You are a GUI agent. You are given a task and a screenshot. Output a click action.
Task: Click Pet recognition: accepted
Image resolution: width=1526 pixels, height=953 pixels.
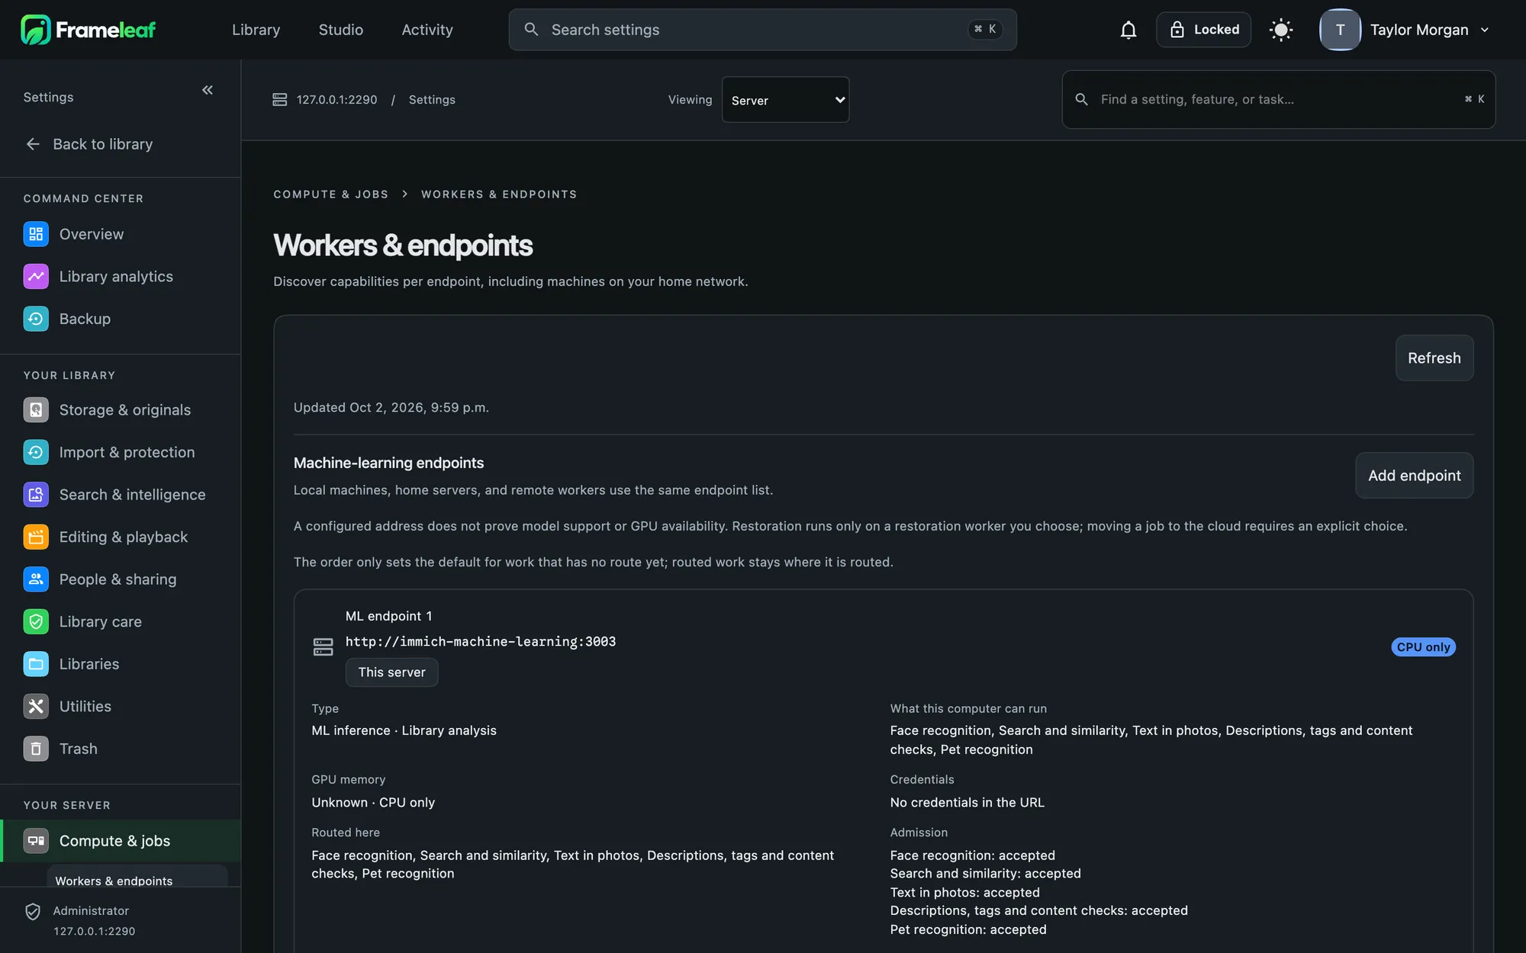[967, 930]
